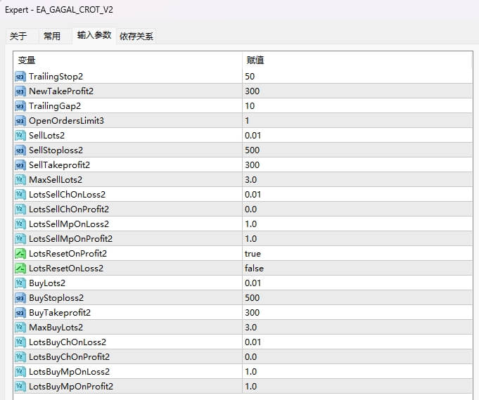Click the boolean icon beside LotsResetOnLoss2
This screenshot has width=479, height=400.
pos(20,268)
